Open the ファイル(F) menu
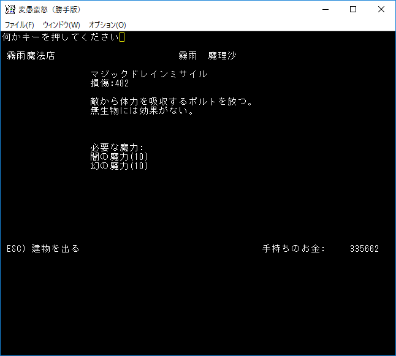Viewport: 396px width, 356px height. click(x=20, y=25)
